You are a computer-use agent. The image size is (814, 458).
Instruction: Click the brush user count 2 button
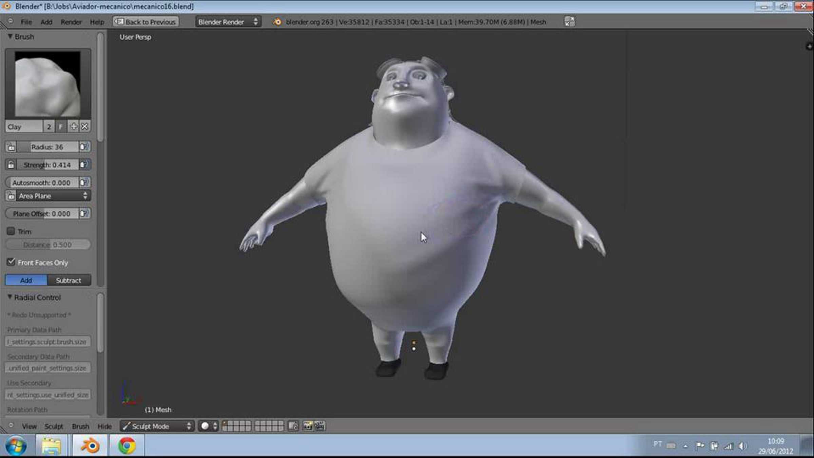click(49, 127)
